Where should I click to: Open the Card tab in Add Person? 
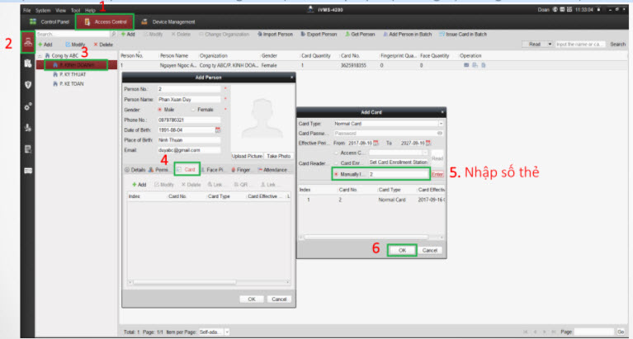(x=187, y=168)
